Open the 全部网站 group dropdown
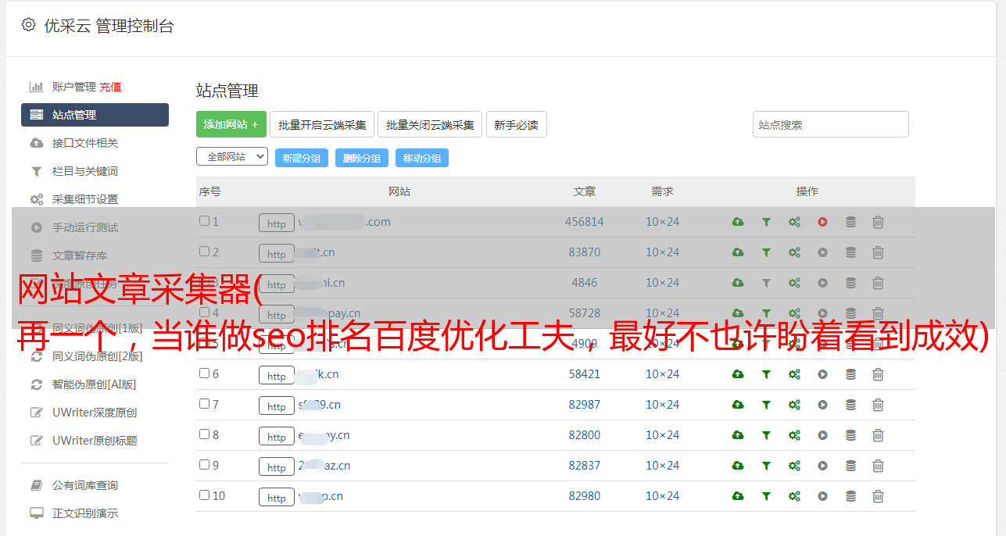Screen dimensions: 1006x536 (x=232, y=157)
